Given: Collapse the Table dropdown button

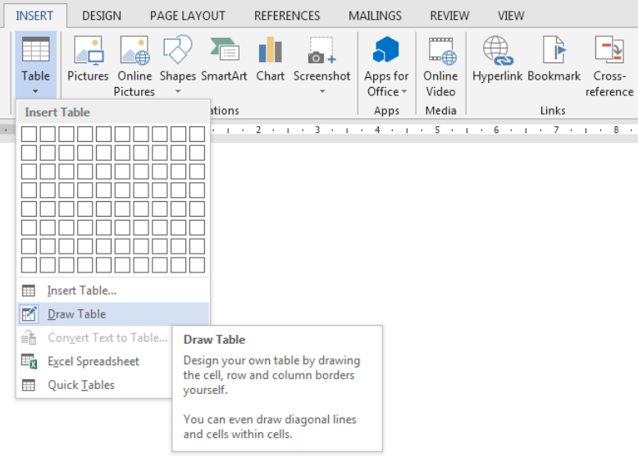Looking at the screenshot, I should point(35,64).
